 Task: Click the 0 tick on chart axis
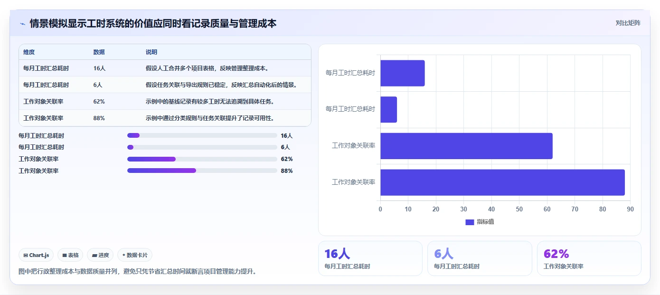click(380, 209)
